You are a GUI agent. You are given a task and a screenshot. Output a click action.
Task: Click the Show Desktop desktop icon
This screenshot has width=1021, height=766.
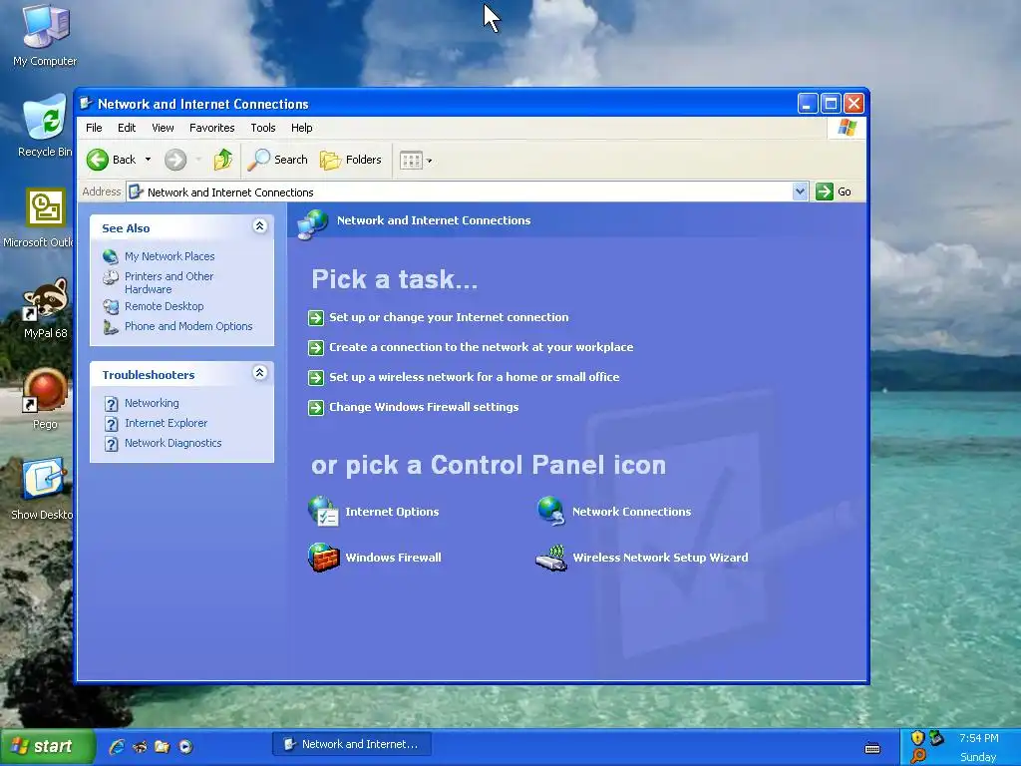point(43,480)
